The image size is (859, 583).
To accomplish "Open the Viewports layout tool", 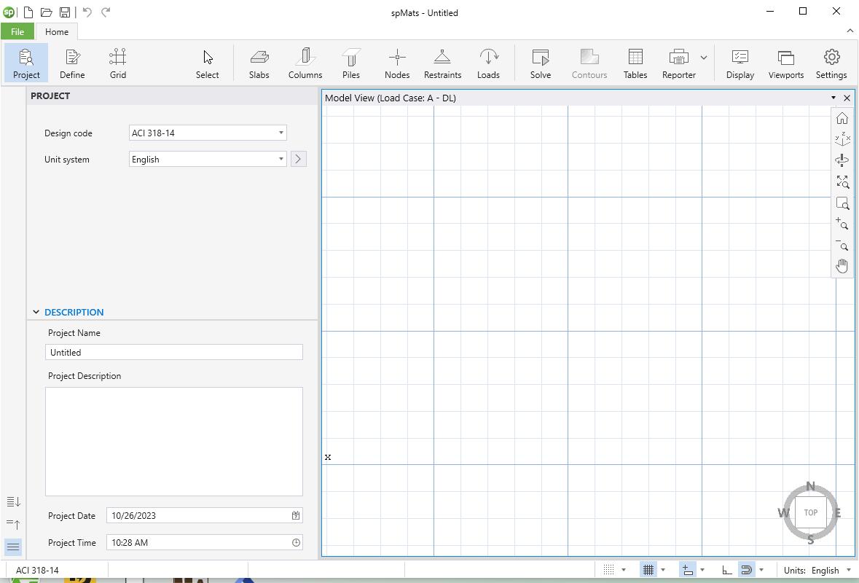I will (x=786, y=63).
